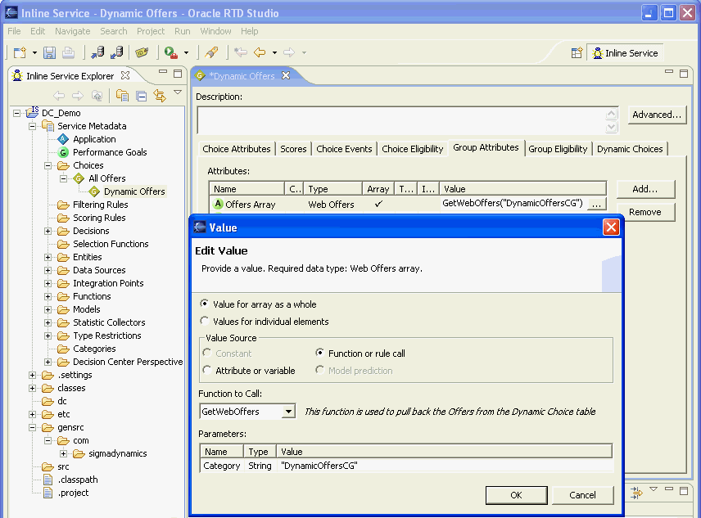
Task: Click the explorer Forward arrow icon
Action: coord(78,96)
